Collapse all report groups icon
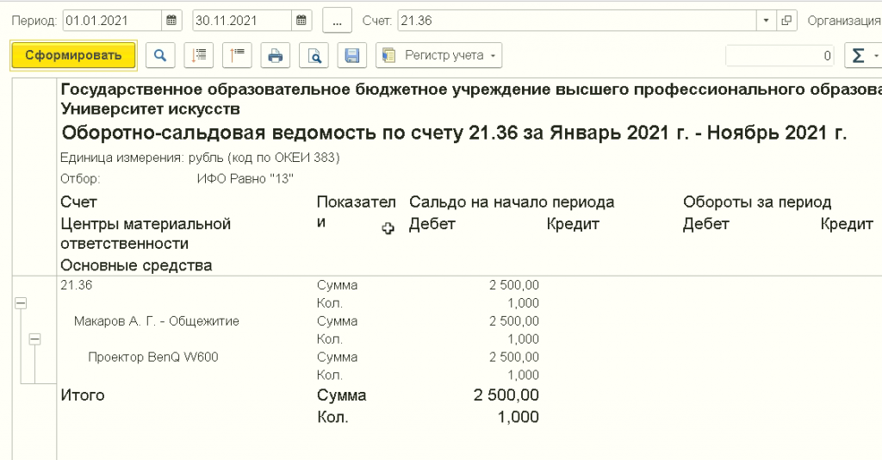 [237, 56]
